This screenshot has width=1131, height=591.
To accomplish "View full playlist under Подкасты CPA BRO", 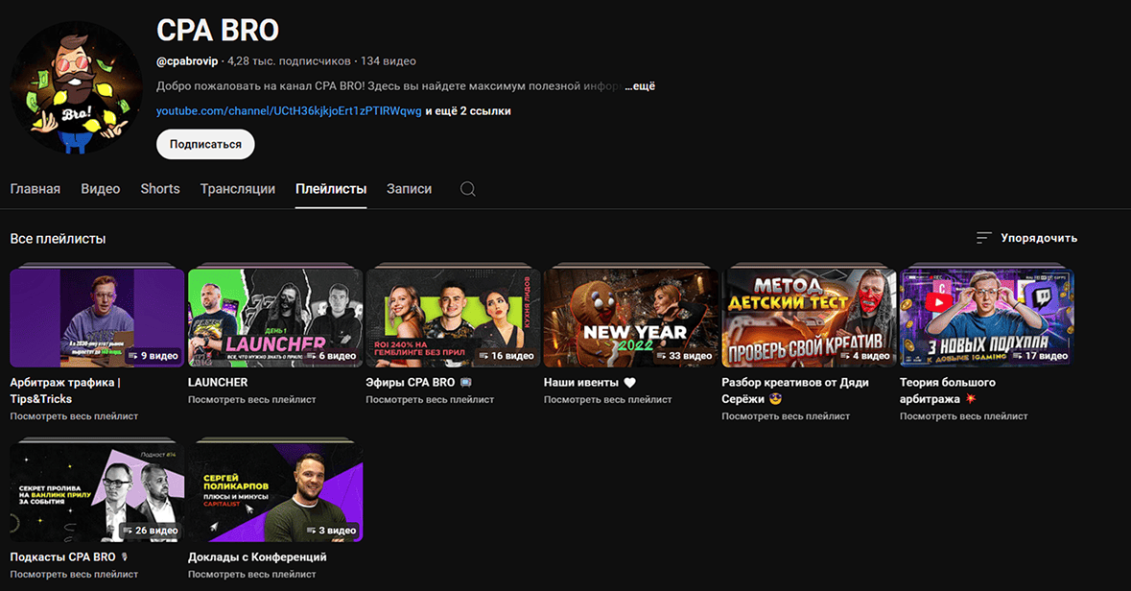I will [x=74, y=575].
